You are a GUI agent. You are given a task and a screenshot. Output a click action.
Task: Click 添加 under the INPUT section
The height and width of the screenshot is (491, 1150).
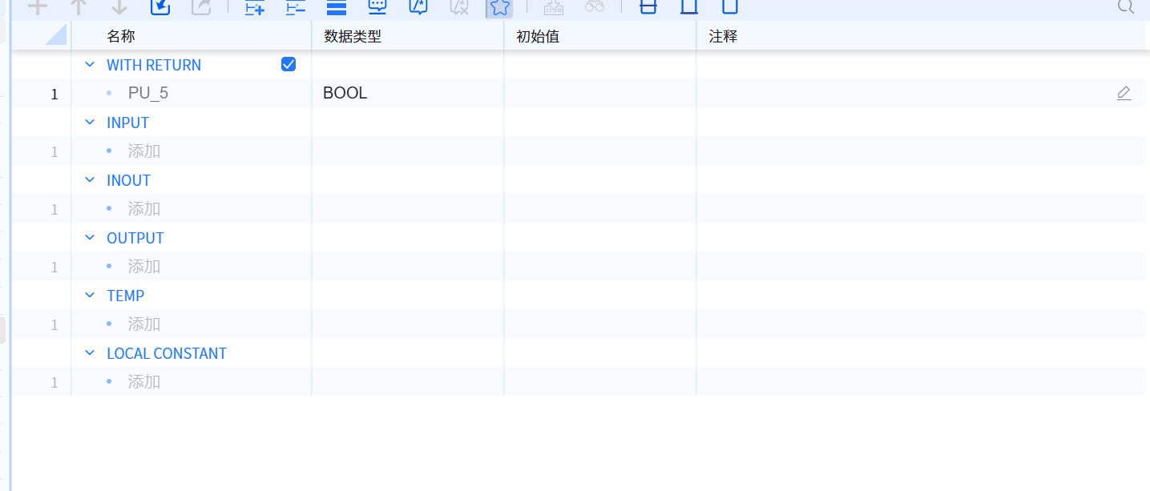(x=144, y=151)
